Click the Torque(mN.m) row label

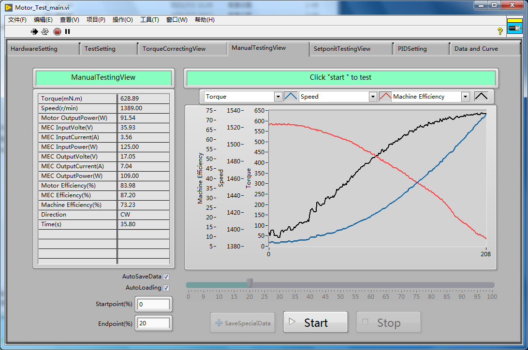pos(61,99)
